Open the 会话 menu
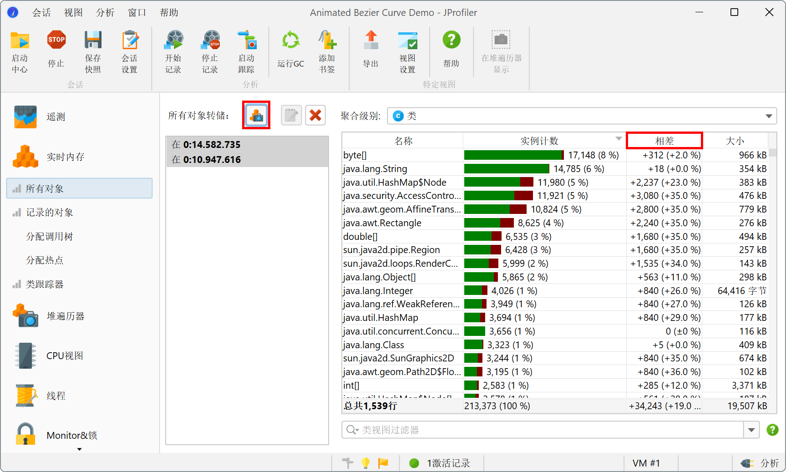 [x=41, y=13]
